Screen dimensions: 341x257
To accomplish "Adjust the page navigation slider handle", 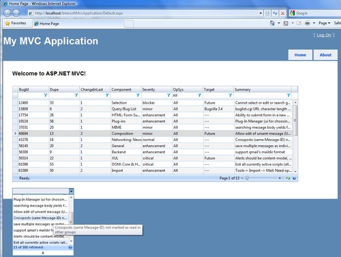I will pyautogui.click(x=247, y=178).
